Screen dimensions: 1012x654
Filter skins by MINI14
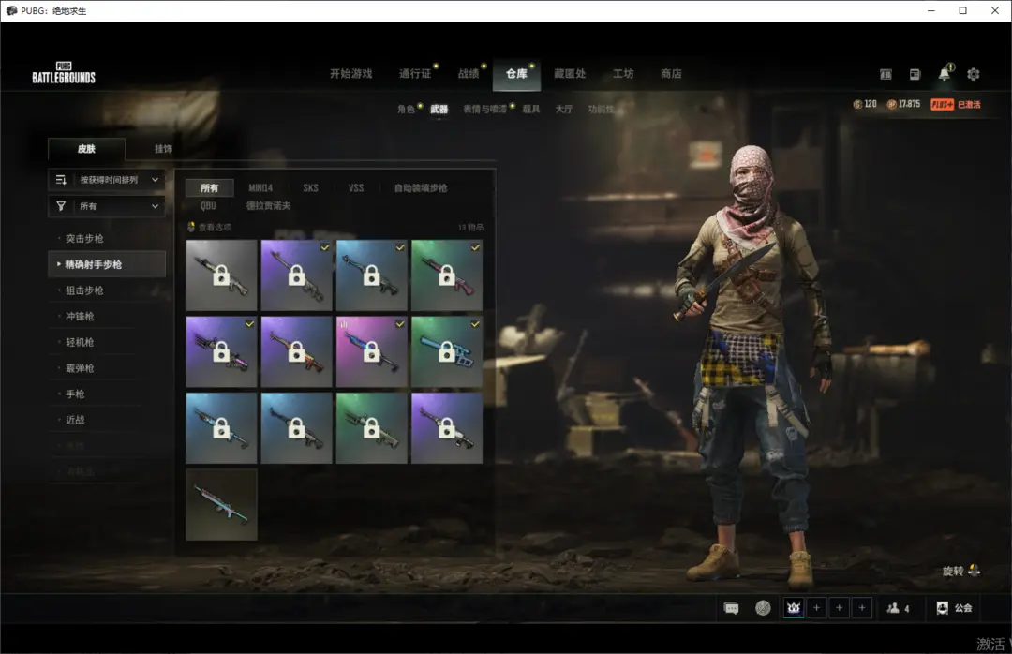[x=260, y=188]
